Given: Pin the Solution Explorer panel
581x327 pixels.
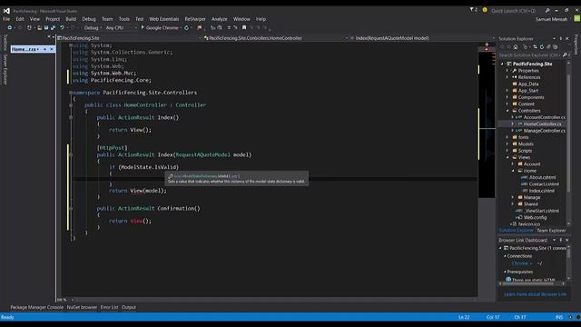Looking at the screenshot, I should point(561,38).
